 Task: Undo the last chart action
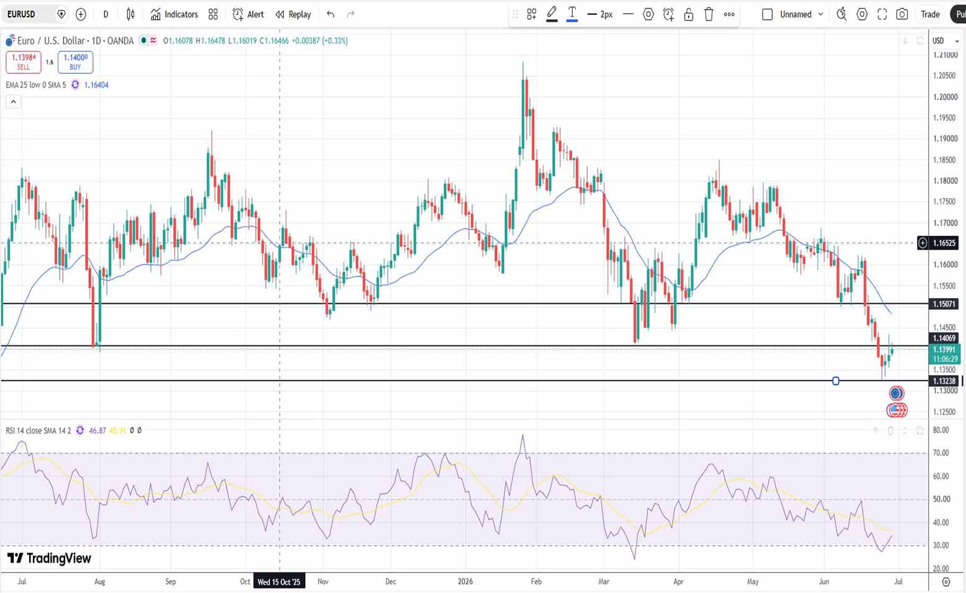click(330, 14)
